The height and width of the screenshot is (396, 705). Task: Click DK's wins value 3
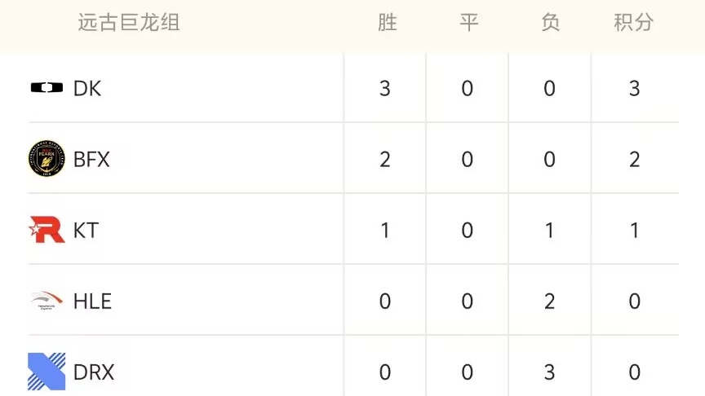(385, 88)
